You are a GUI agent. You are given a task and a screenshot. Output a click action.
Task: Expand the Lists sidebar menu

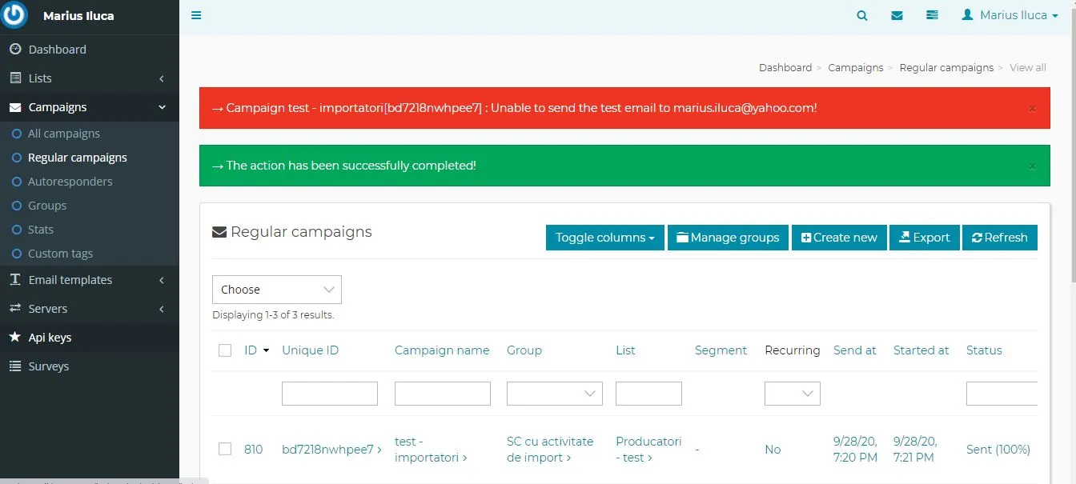(88, 78)
